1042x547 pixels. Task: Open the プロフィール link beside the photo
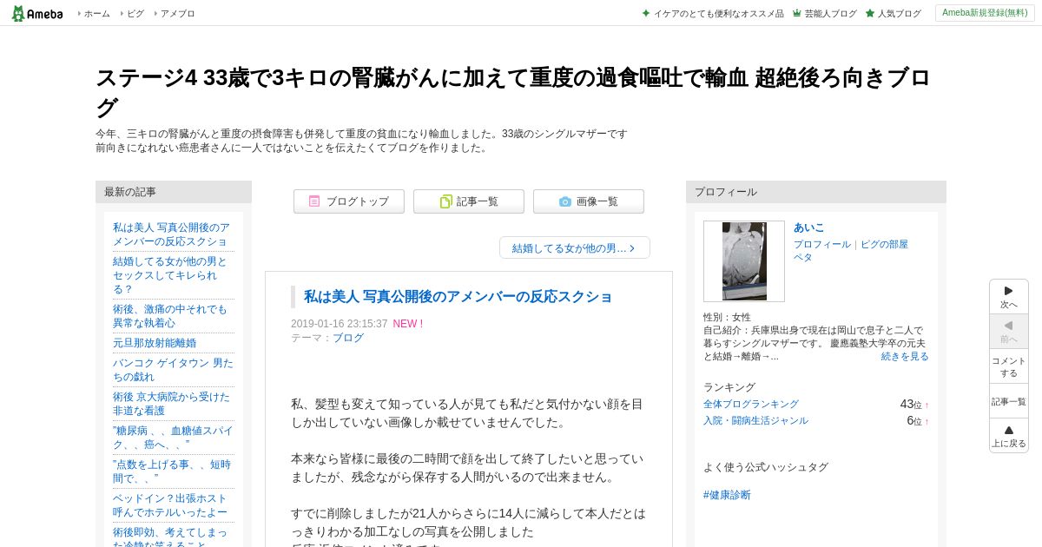tap(822, 245)
